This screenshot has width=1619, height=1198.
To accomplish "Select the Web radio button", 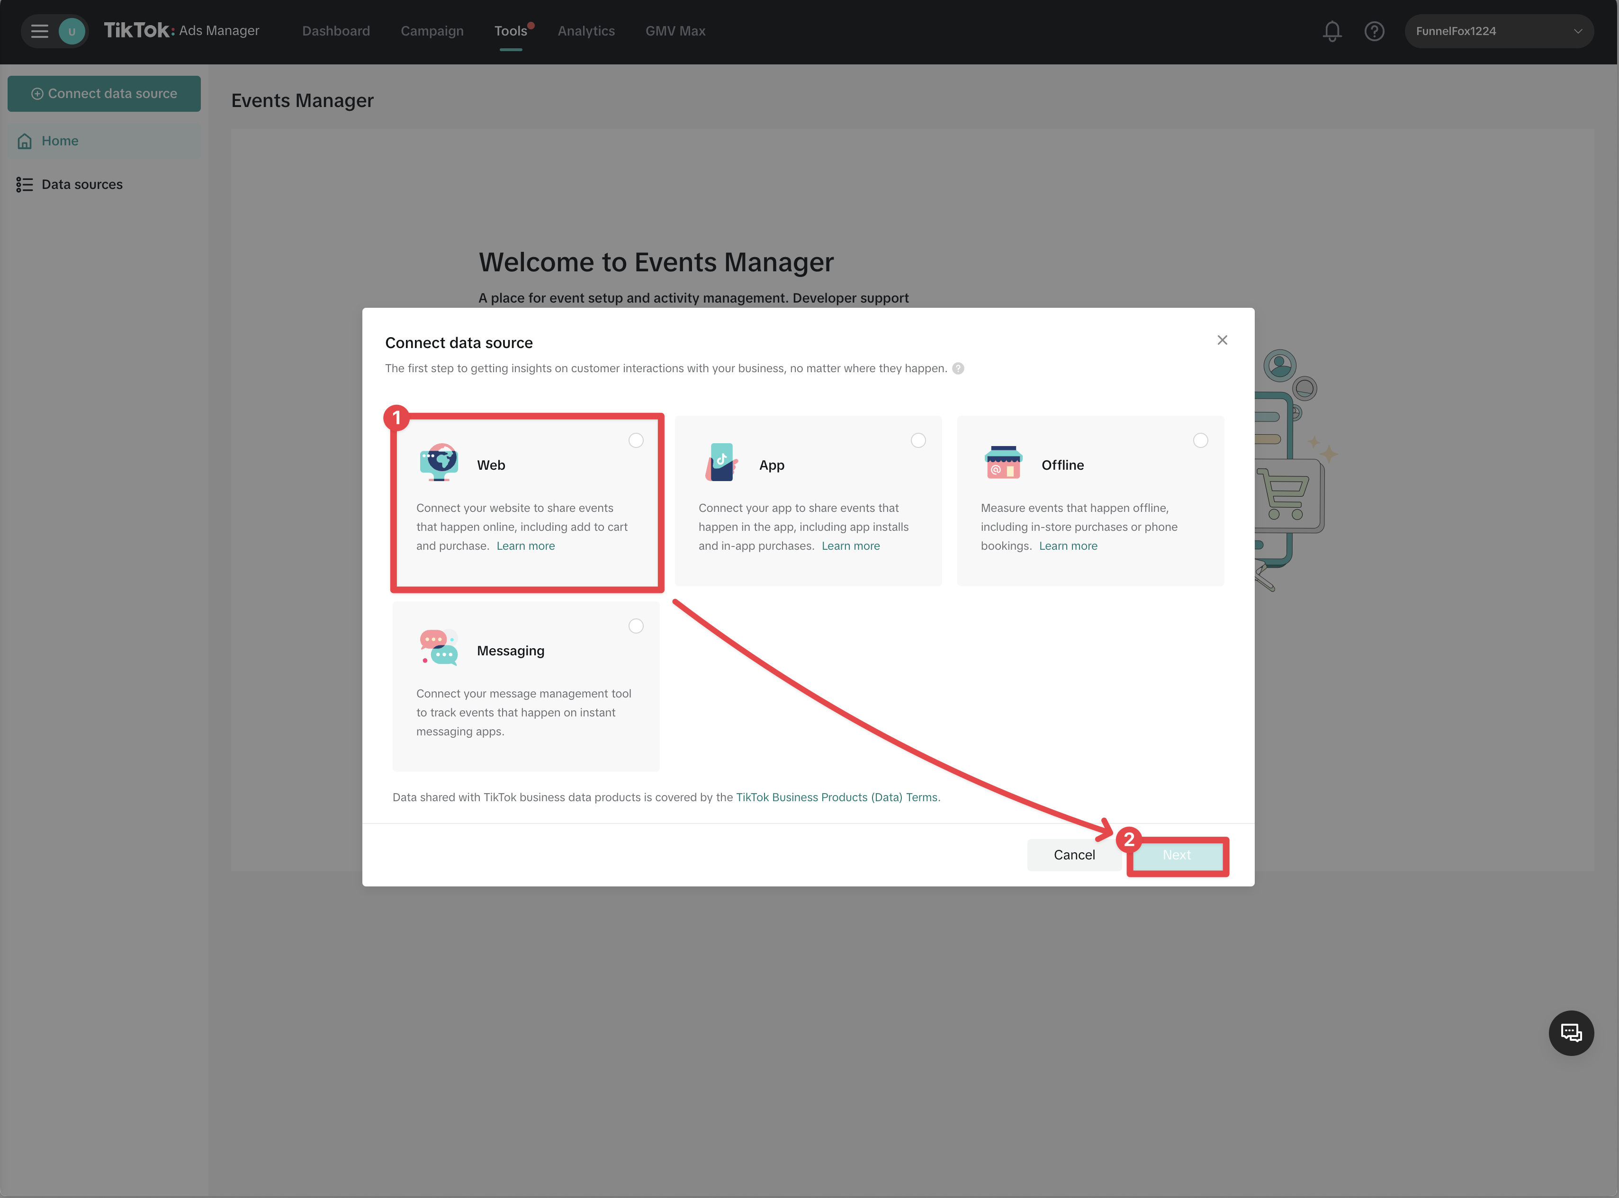I will [635, 440].
